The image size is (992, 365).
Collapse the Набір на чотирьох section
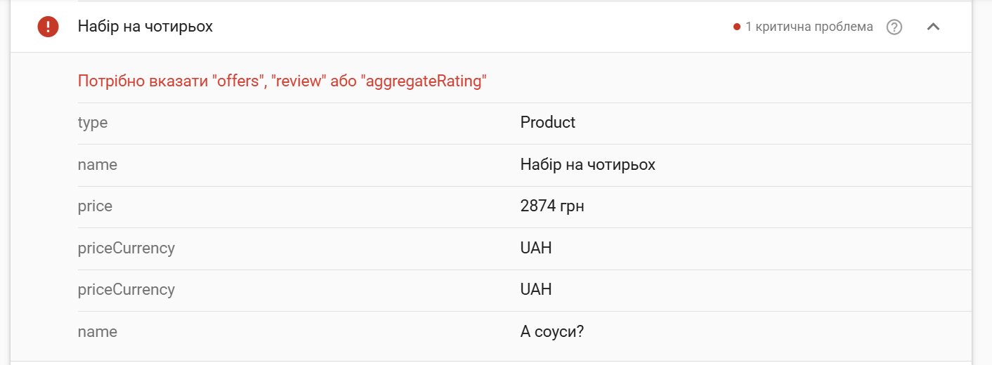933,27
